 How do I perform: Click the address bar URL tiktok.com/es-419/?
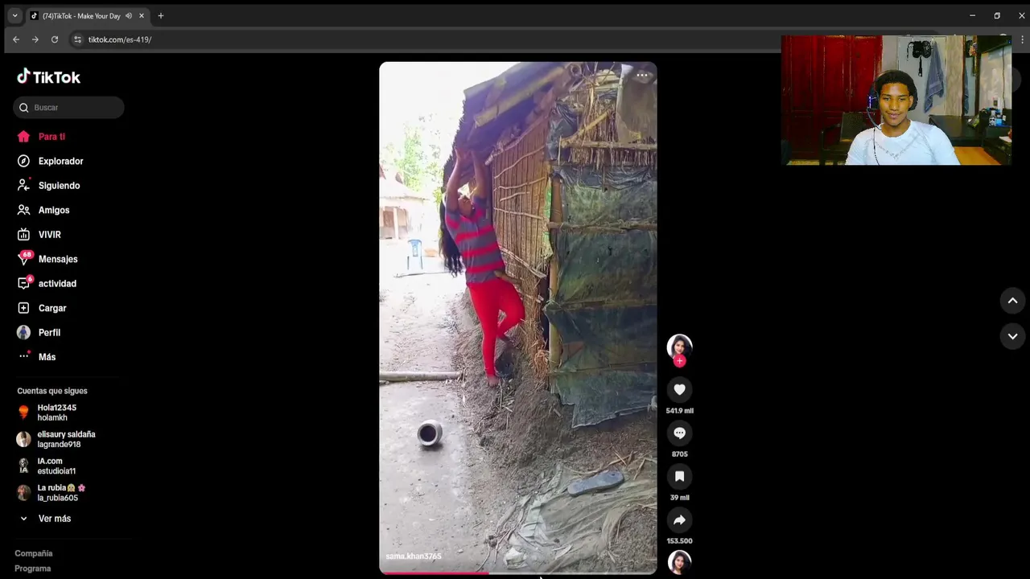coord(120,39)
